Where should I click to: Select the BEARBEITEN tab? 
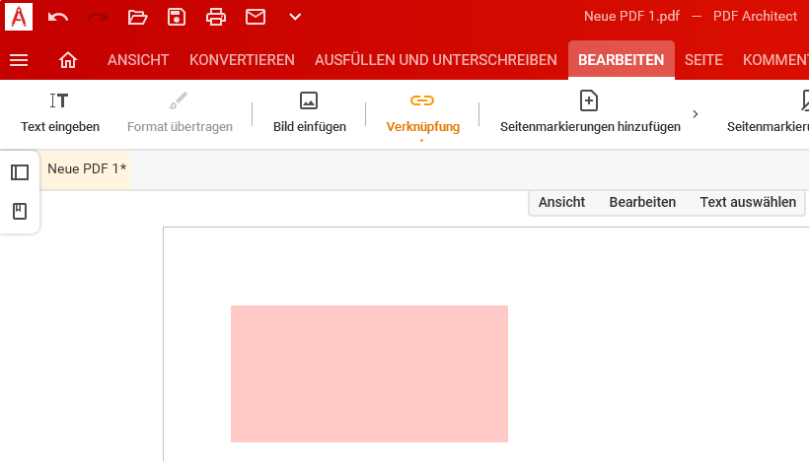pos(622,60)
